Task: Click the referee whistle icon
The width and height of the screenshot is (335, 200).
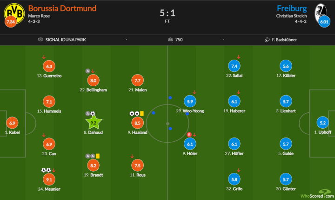Action: point(268,40)
